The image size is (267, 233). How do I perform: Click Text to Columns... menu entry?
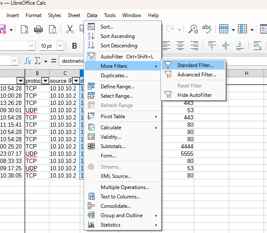[x=120, y=197]
